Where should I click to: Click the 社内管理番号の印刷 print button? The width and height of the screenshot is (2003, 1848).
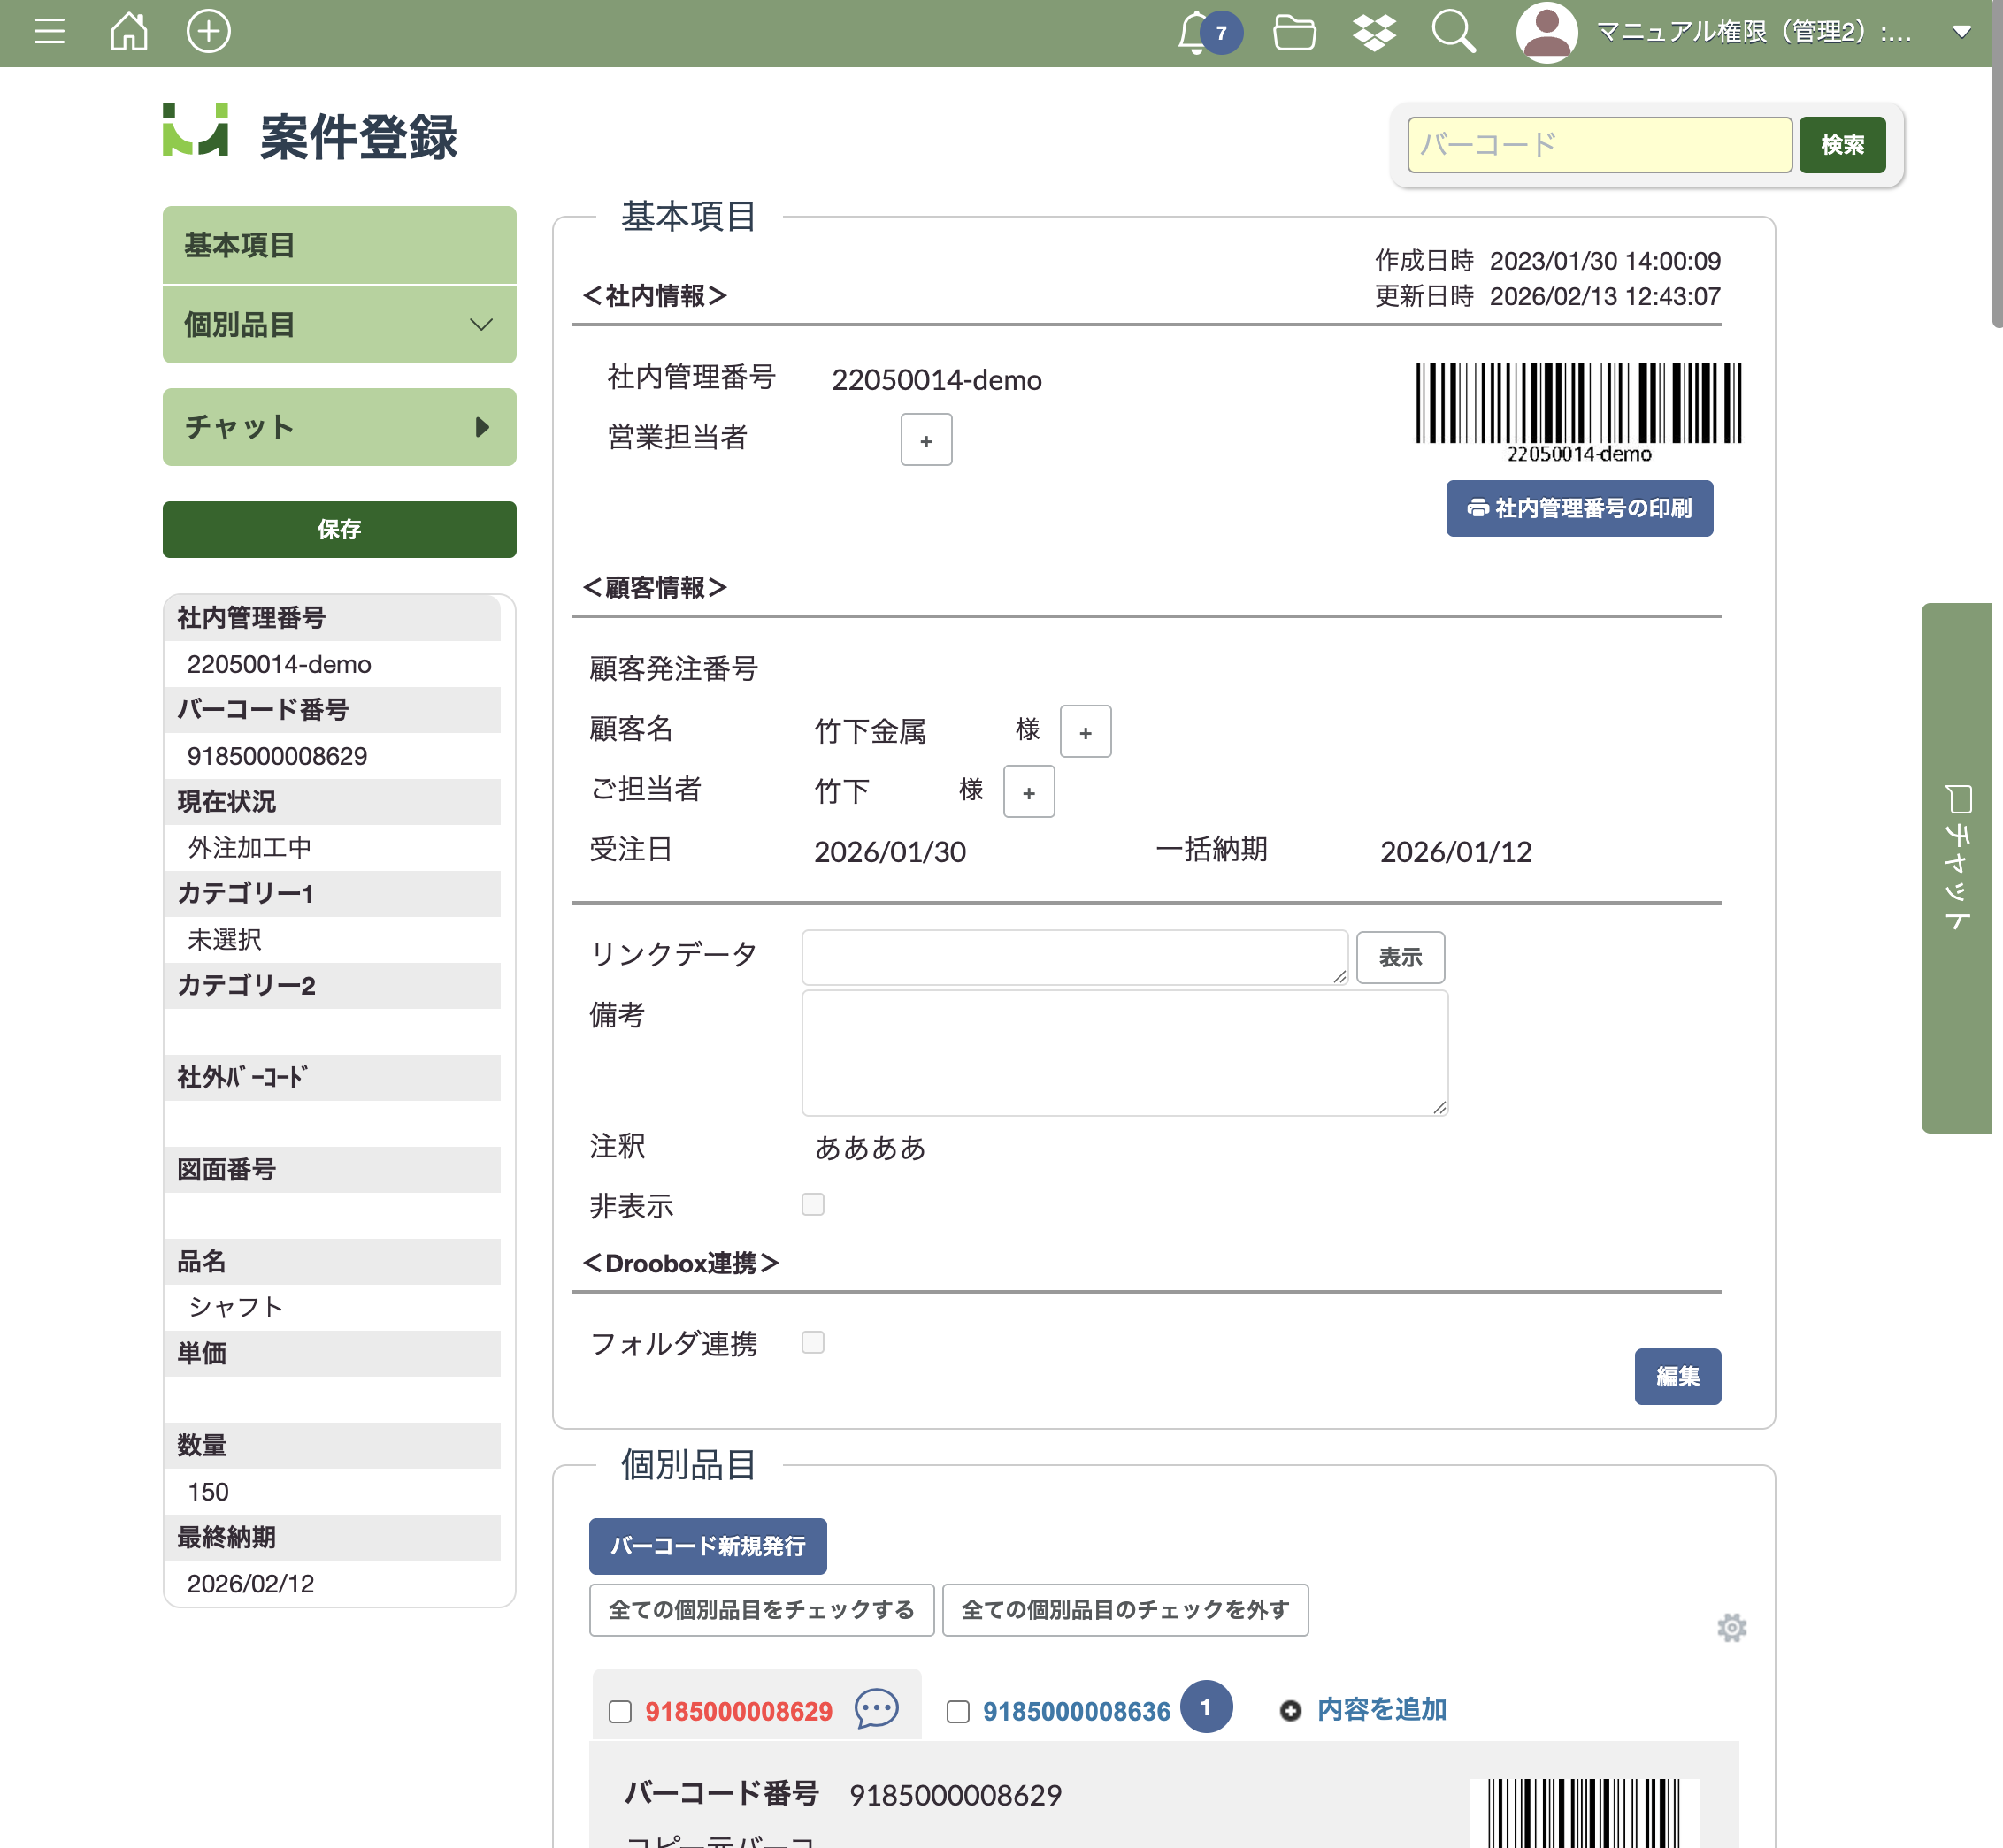(1577, 508)
